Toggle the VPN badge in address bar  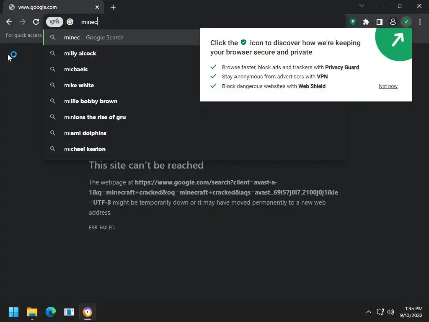[54, 22]
